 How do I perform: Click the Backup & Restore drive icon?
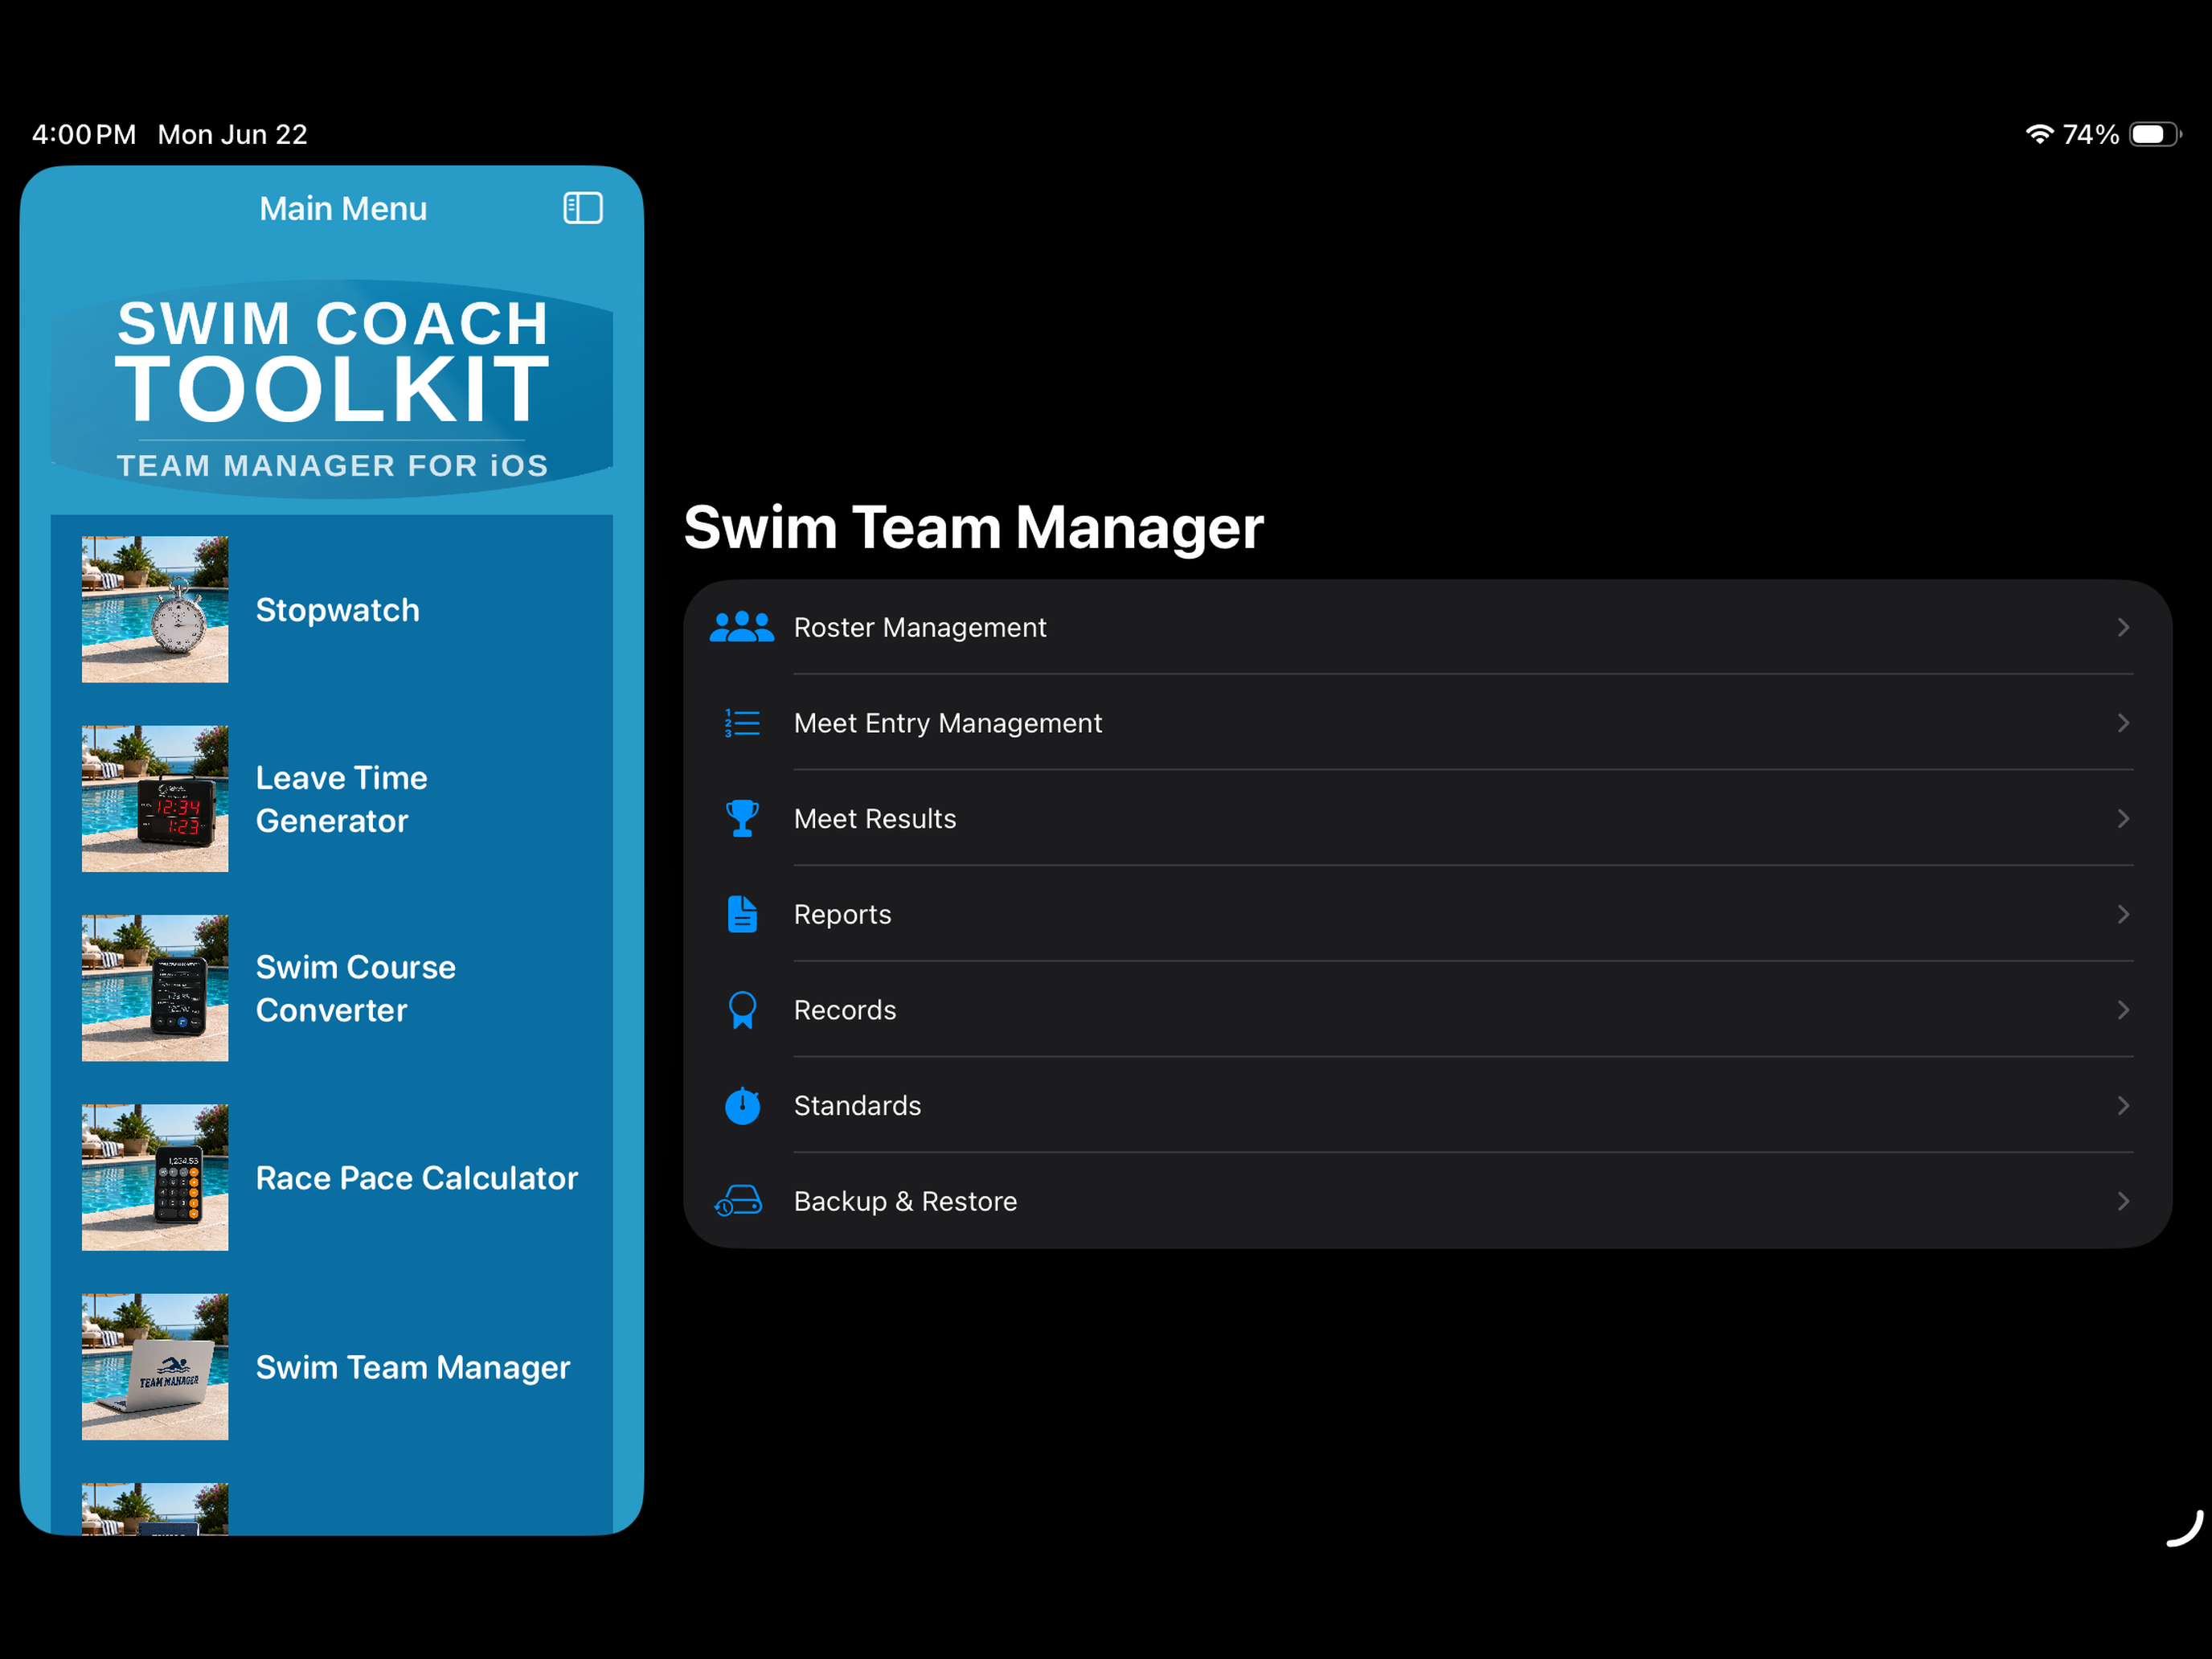point(738,1201)
